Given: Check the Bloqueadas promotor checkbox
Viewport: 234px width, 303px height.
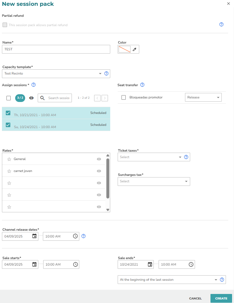Looking at the screenshot, I should point(123,97).
